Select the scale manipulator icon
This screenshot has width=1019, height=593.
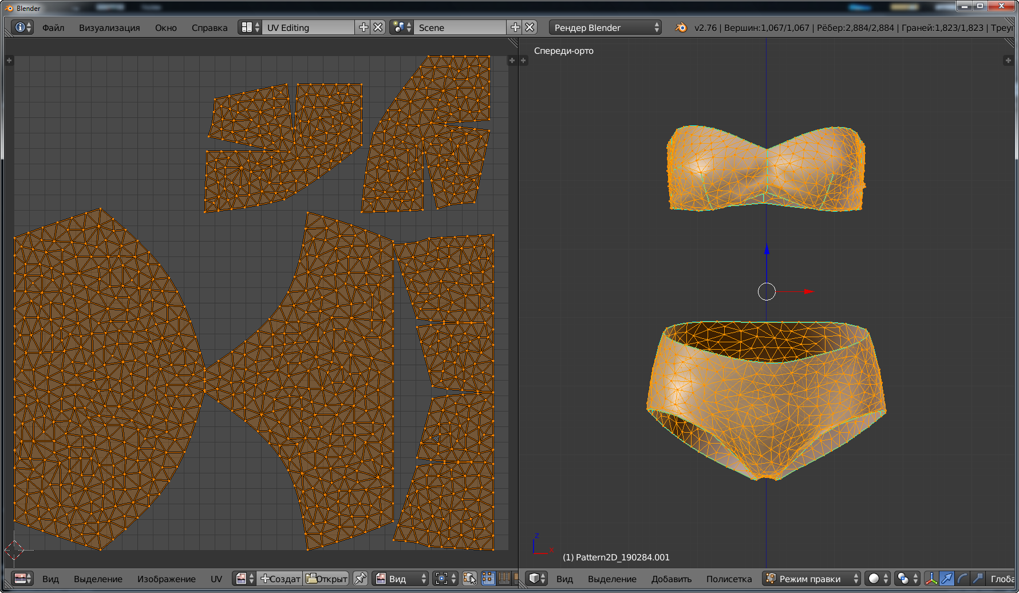978,579
